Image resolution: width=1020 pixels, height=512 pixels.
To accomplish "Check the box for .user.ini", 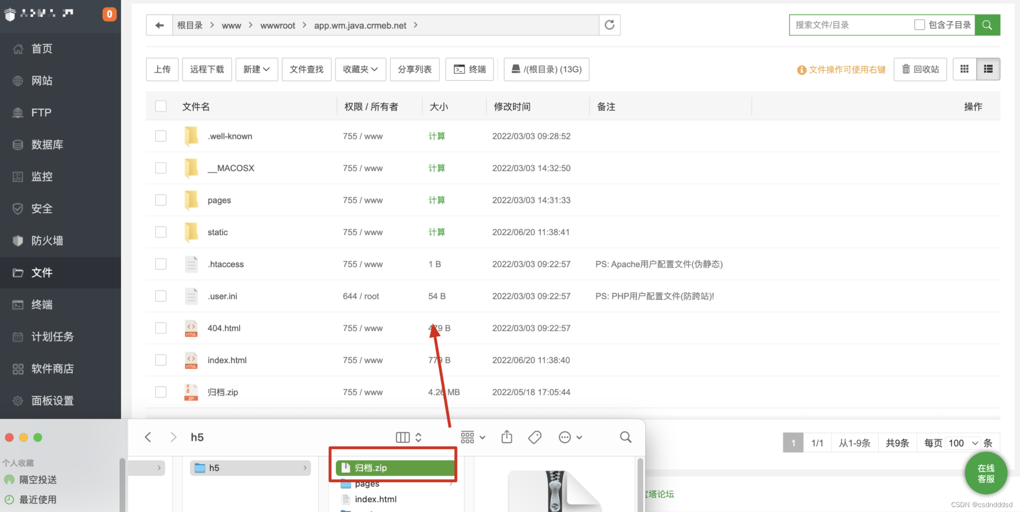I will tap(161, 296).
